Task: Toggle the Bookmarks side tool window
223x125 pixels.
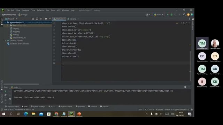Action: click(x=2, y=85)
